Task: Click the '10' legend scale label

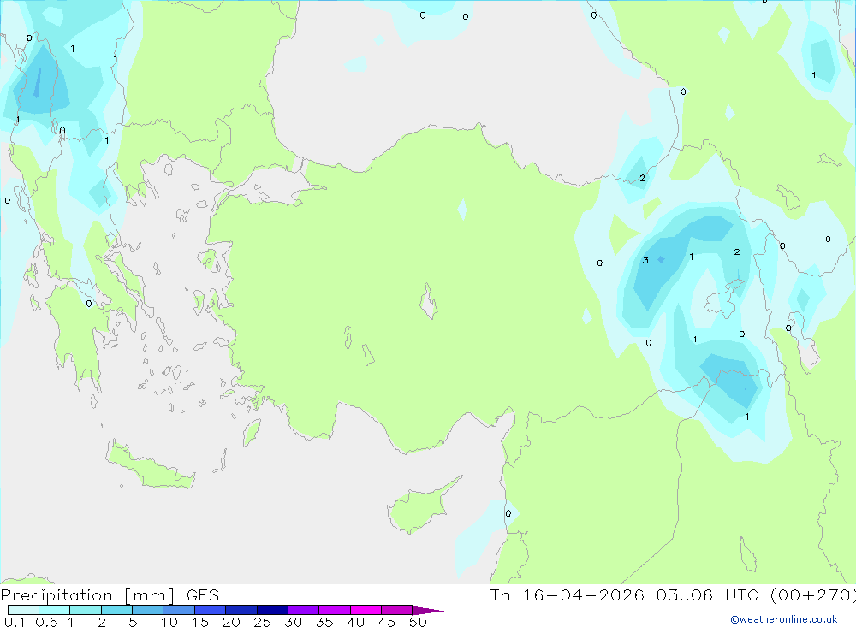Action: tap(169, 622)
